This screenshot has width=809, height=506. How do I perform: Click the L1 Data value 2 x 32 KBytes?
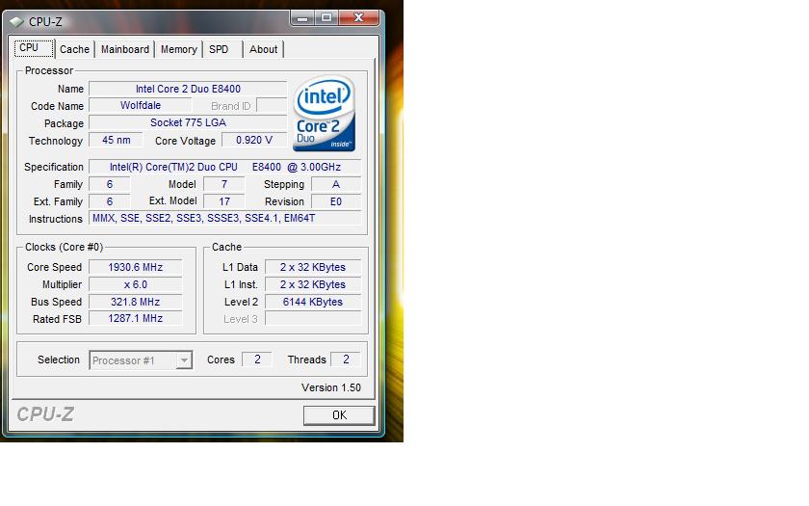pyautogui.click(x=313, y=268)
